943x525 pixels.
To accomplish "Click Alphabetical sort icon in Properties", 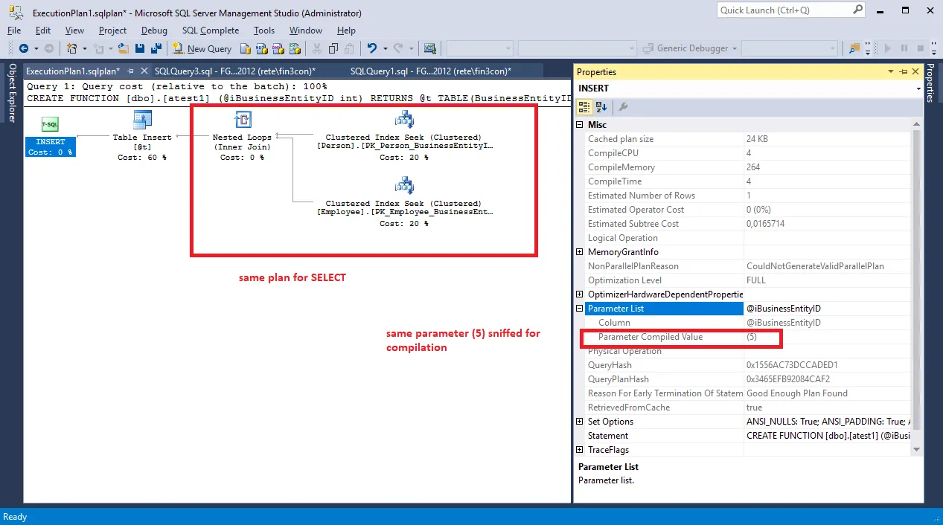I will point(601,107).
